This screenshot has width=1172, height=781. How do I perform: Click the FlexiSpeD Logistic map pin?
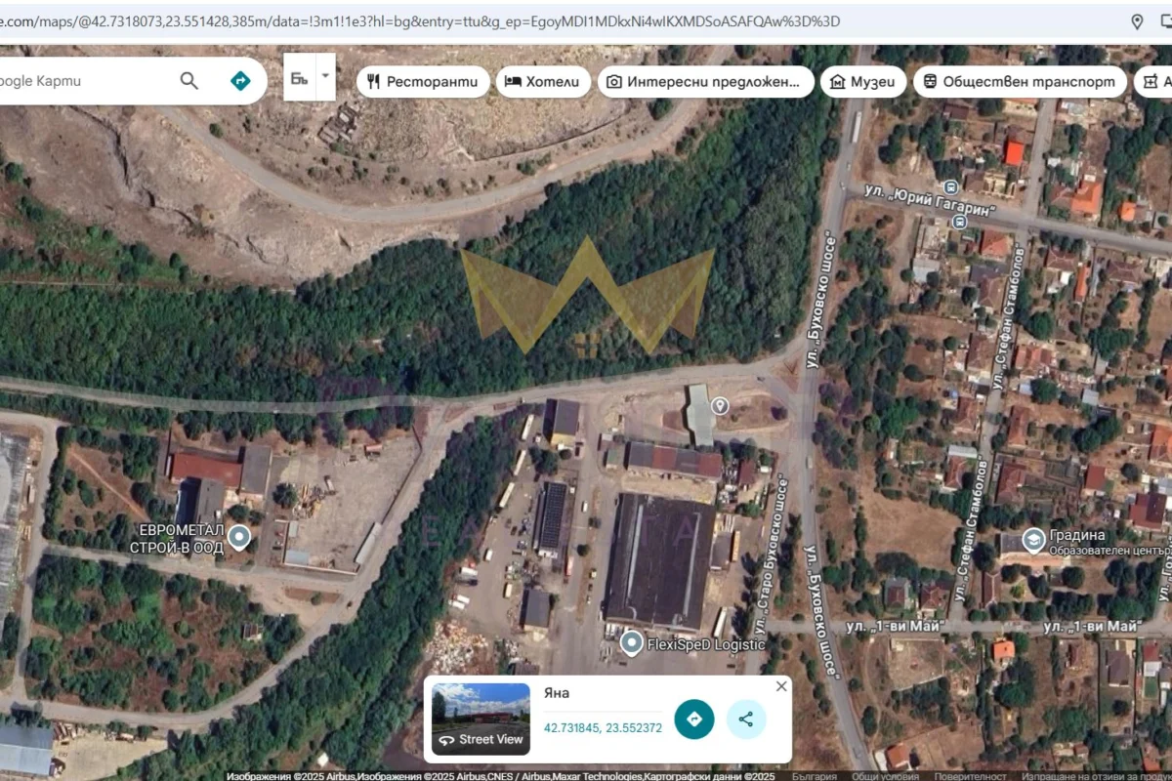click(x=632, y=643)
